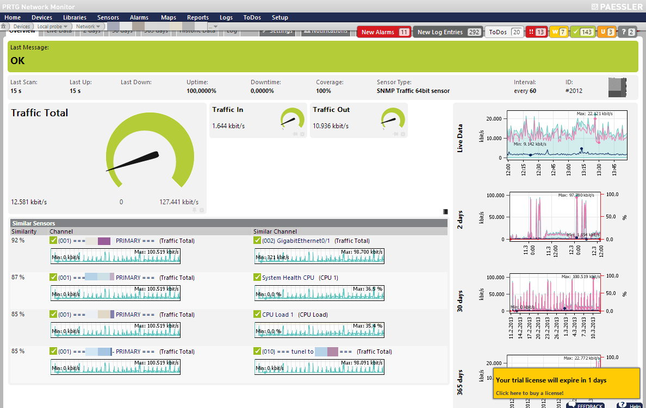Click the OK status message
The height and width of the screenshot is (408, 646).
pyautogui.click(x=18, y=60)
